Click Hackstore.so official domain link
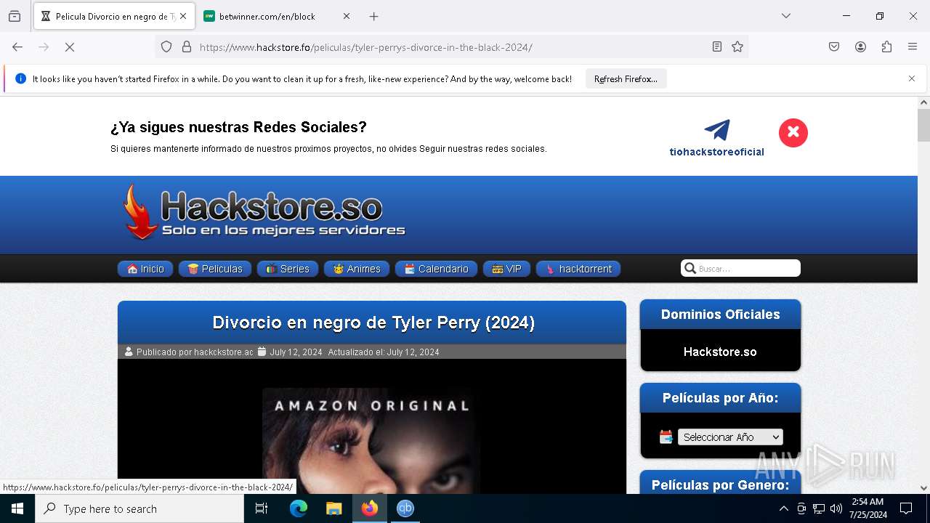 [720, 352]
